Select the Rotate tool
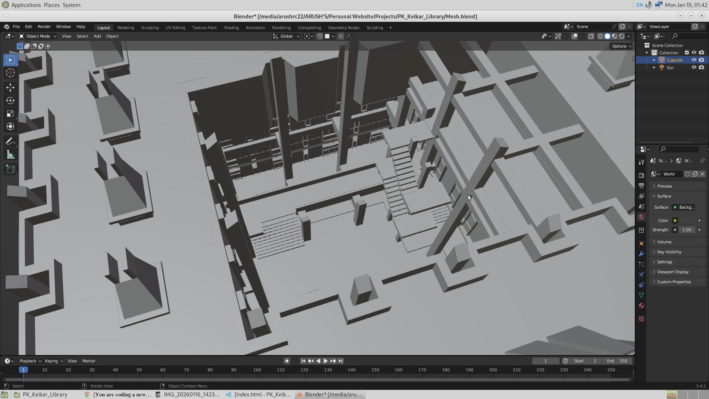The height and width of the screenshot is (399, 709). point(10,100)
